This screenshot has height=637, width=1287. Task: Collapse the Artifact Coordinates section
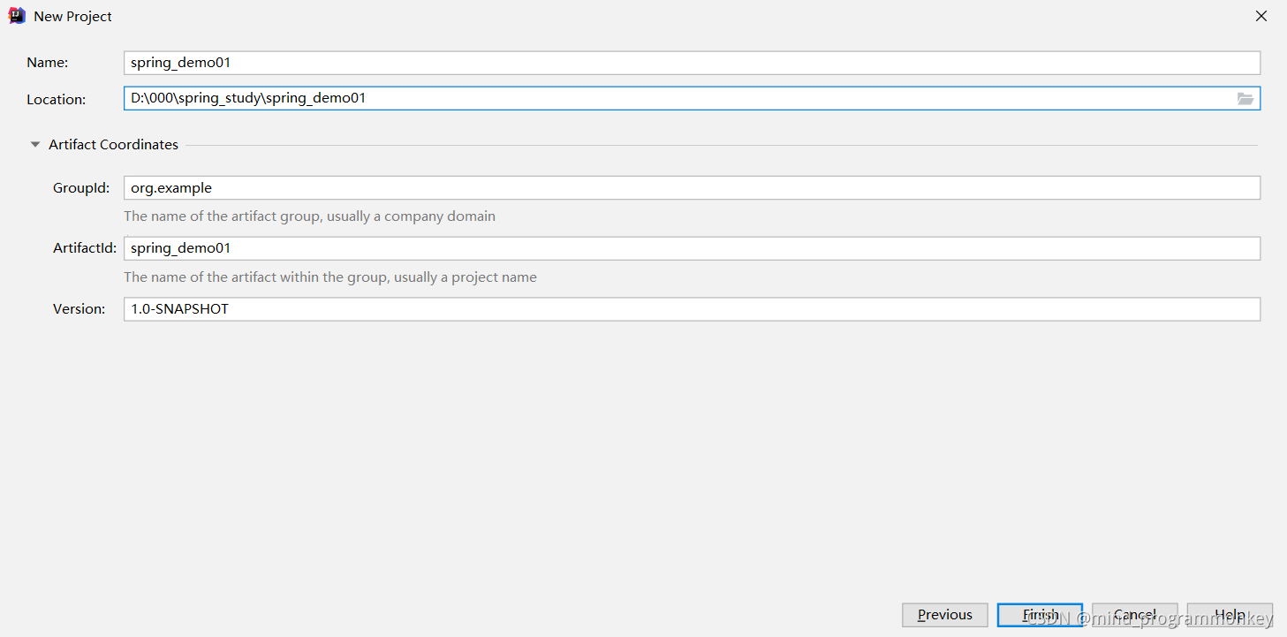35,145
